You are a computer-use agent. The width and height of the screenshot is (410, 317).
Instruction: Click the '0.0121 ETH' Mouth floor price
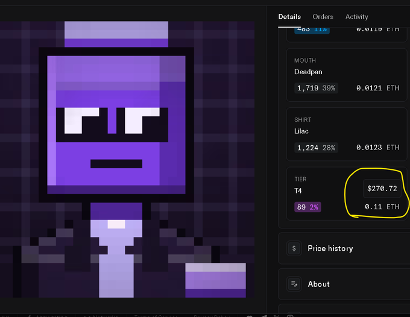(x=378, y=88)
